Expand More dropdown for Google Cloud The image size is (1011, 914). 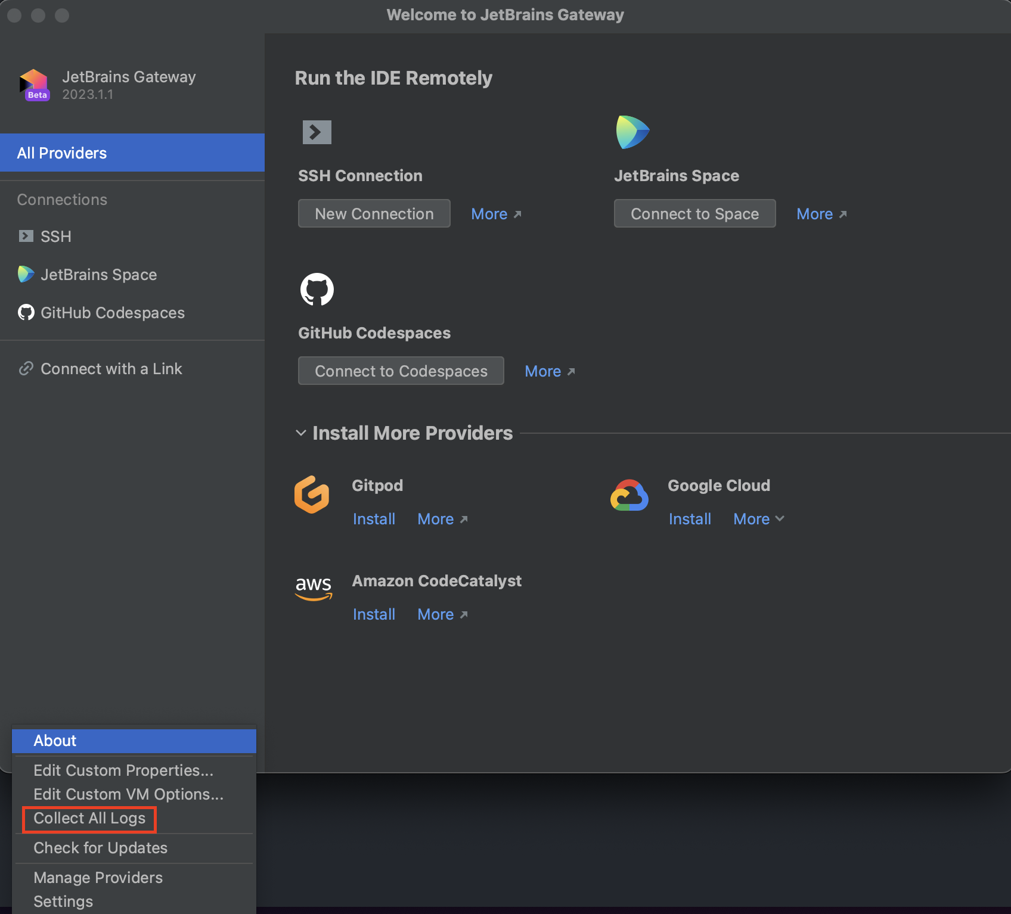pyautogui.click(x=758, y=519)
